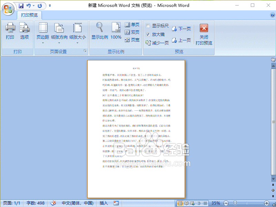Open the Quick Access Toolbar customize dropdown
Viewport: 276px width, 207px height.
[49, 6]
